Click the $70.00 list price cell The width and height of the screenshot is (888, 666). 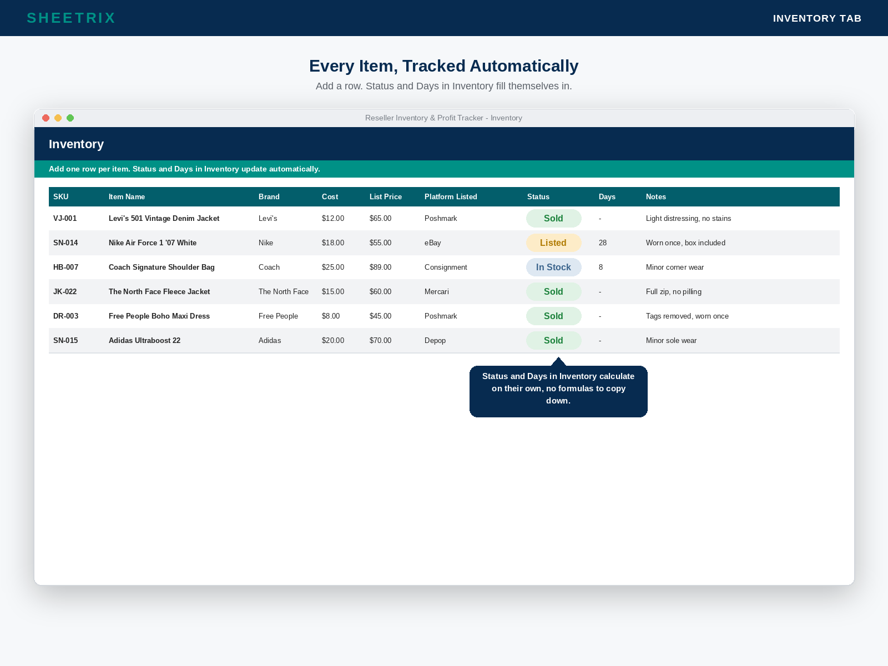tap(380, 340)
